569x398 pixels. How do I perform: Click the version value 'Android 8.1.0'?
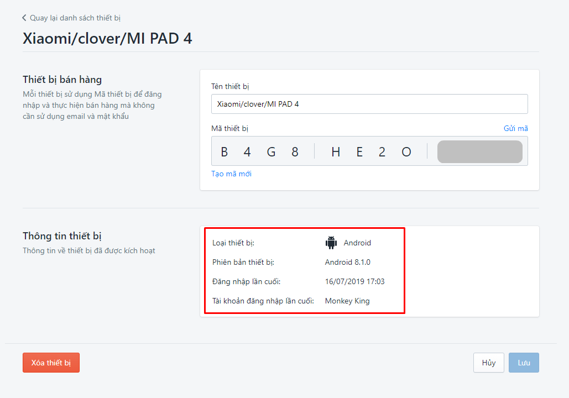(348, 262)
